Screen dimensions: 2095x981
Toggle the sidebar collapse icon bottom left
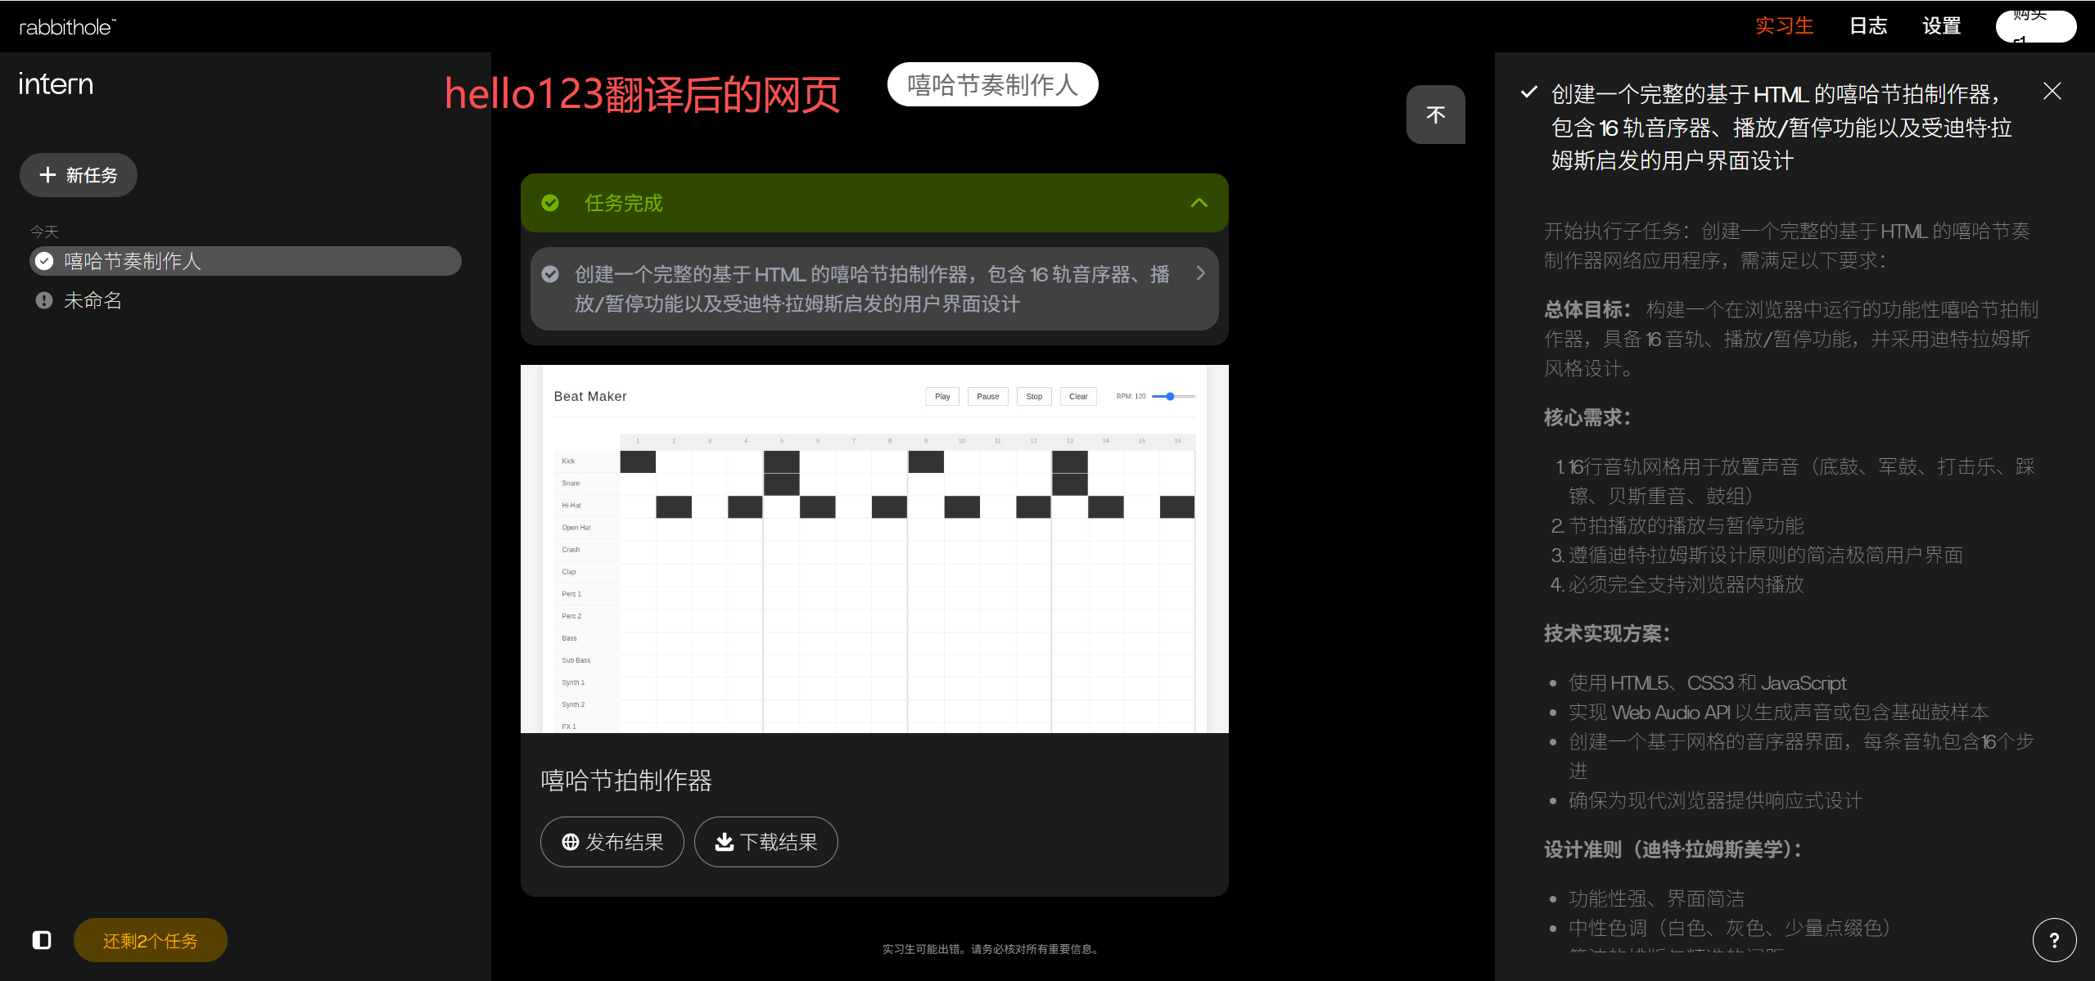tap(41, 940)
